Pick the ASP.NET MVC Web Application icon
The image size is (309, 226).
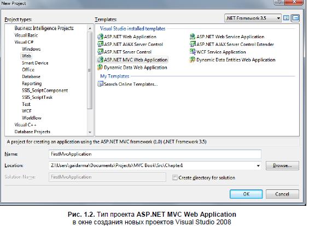coord(100,60)
